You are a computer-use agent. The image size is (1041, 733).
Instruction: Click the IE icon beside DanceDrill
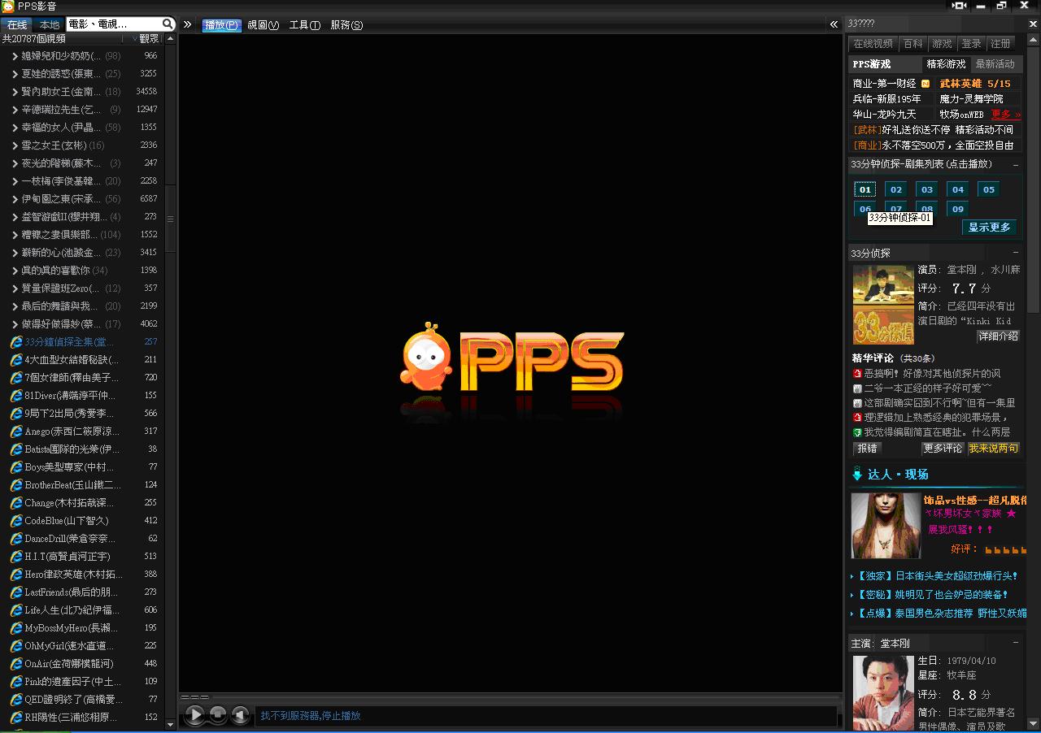coord(16,539)
